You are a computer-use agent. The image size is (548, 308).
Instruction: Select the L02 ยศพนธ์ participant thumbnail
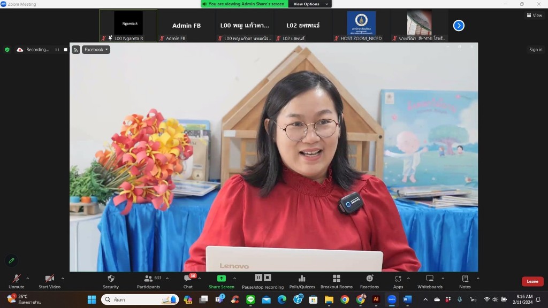303,26
